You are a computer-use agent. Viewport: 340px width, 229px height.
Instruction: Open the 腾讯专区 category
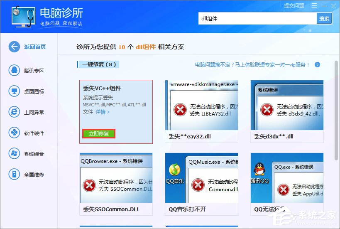[34, 71]
